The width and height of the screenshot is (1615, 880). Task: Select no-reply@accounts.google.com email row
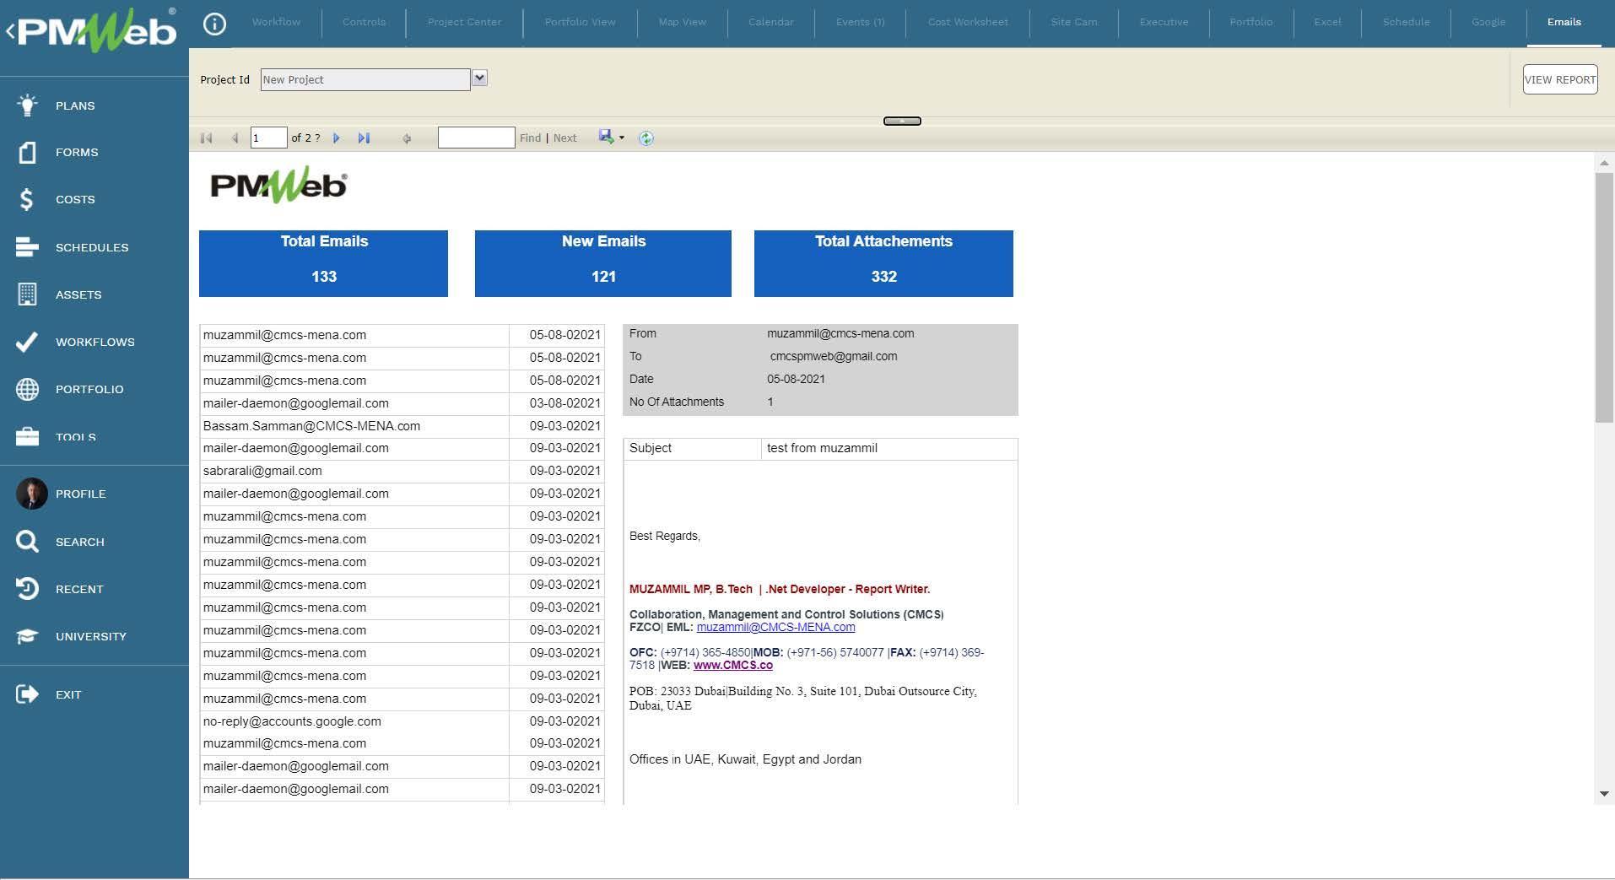pyautogui.click(x=402, y=721)
